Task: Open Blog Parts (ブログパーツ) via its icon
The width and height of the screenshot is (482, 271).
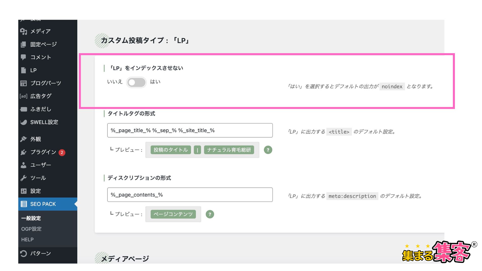Action: (x=24, y=83)
